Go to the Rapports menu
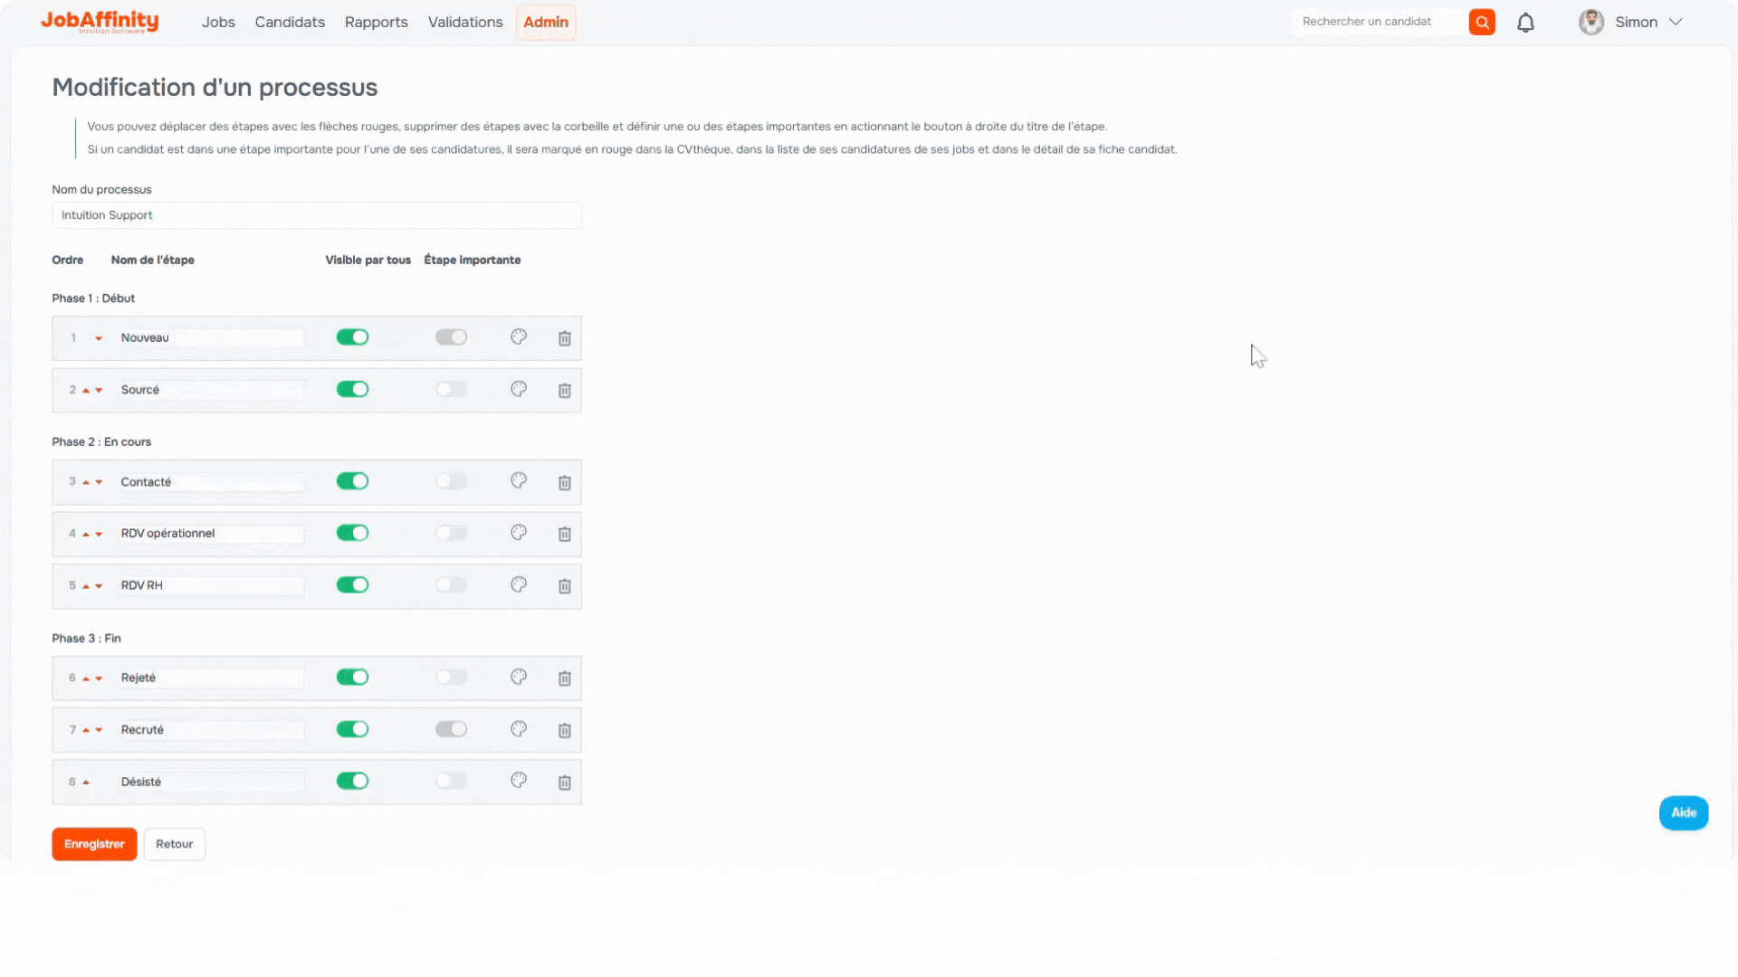1738x977 pixels. point(376,23)
